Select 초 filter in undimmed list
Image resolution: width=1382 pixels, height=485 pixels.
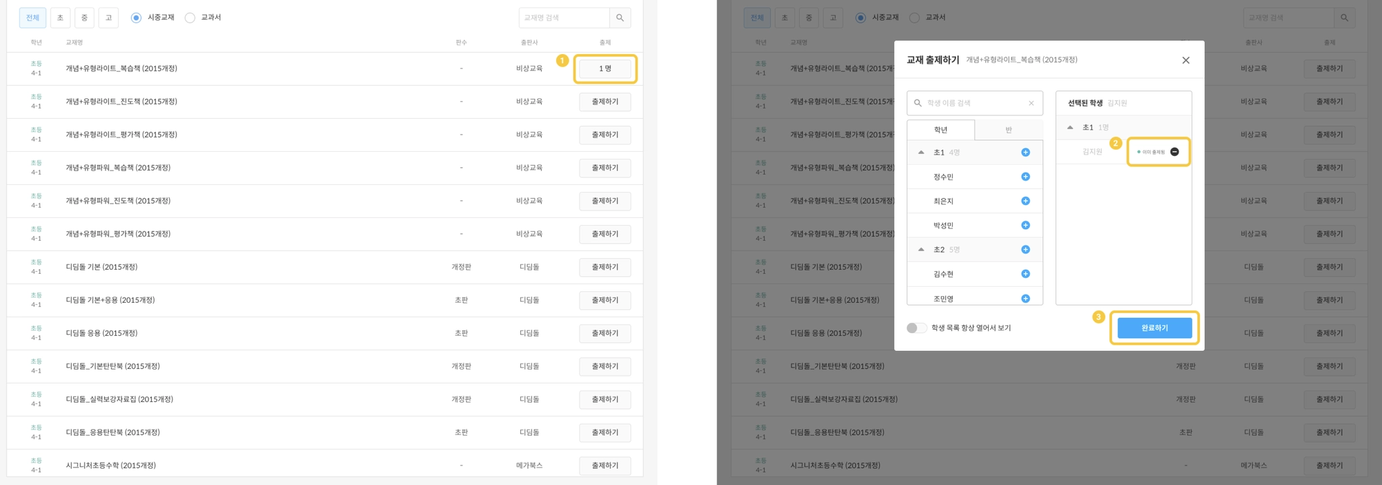pos(60,18)
